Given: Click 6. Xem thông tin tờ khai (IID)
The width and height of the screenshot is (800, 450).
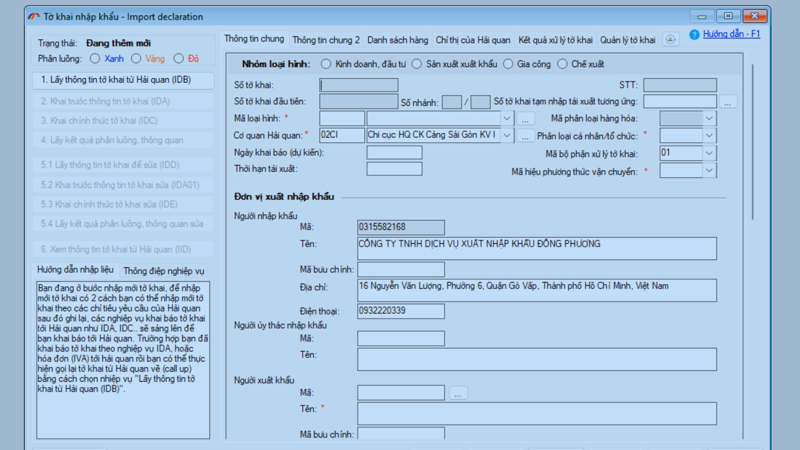Looking at the screenshot, I should coord(123,249).
